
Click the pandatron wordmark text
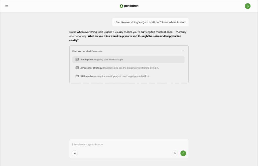click(131, 6)
